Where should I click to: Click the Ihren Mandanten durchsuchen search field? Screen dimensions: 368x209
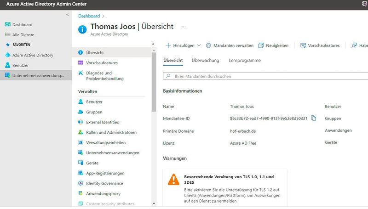pyautogui.click(x=265, y=76)
